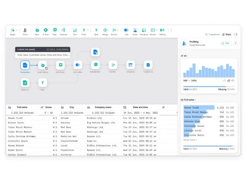Image resolution: width=247 pixels, height=185 pixels.
Task: Open the profiling help question mark
Action: pyautogui.click(x=236, y=43)
